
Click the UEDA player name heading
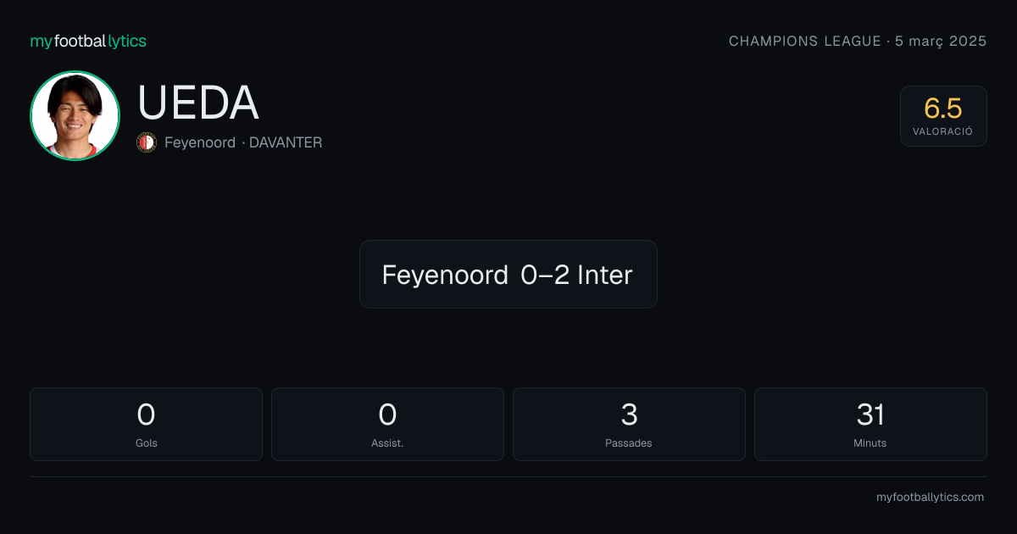(x=198, y=103)
